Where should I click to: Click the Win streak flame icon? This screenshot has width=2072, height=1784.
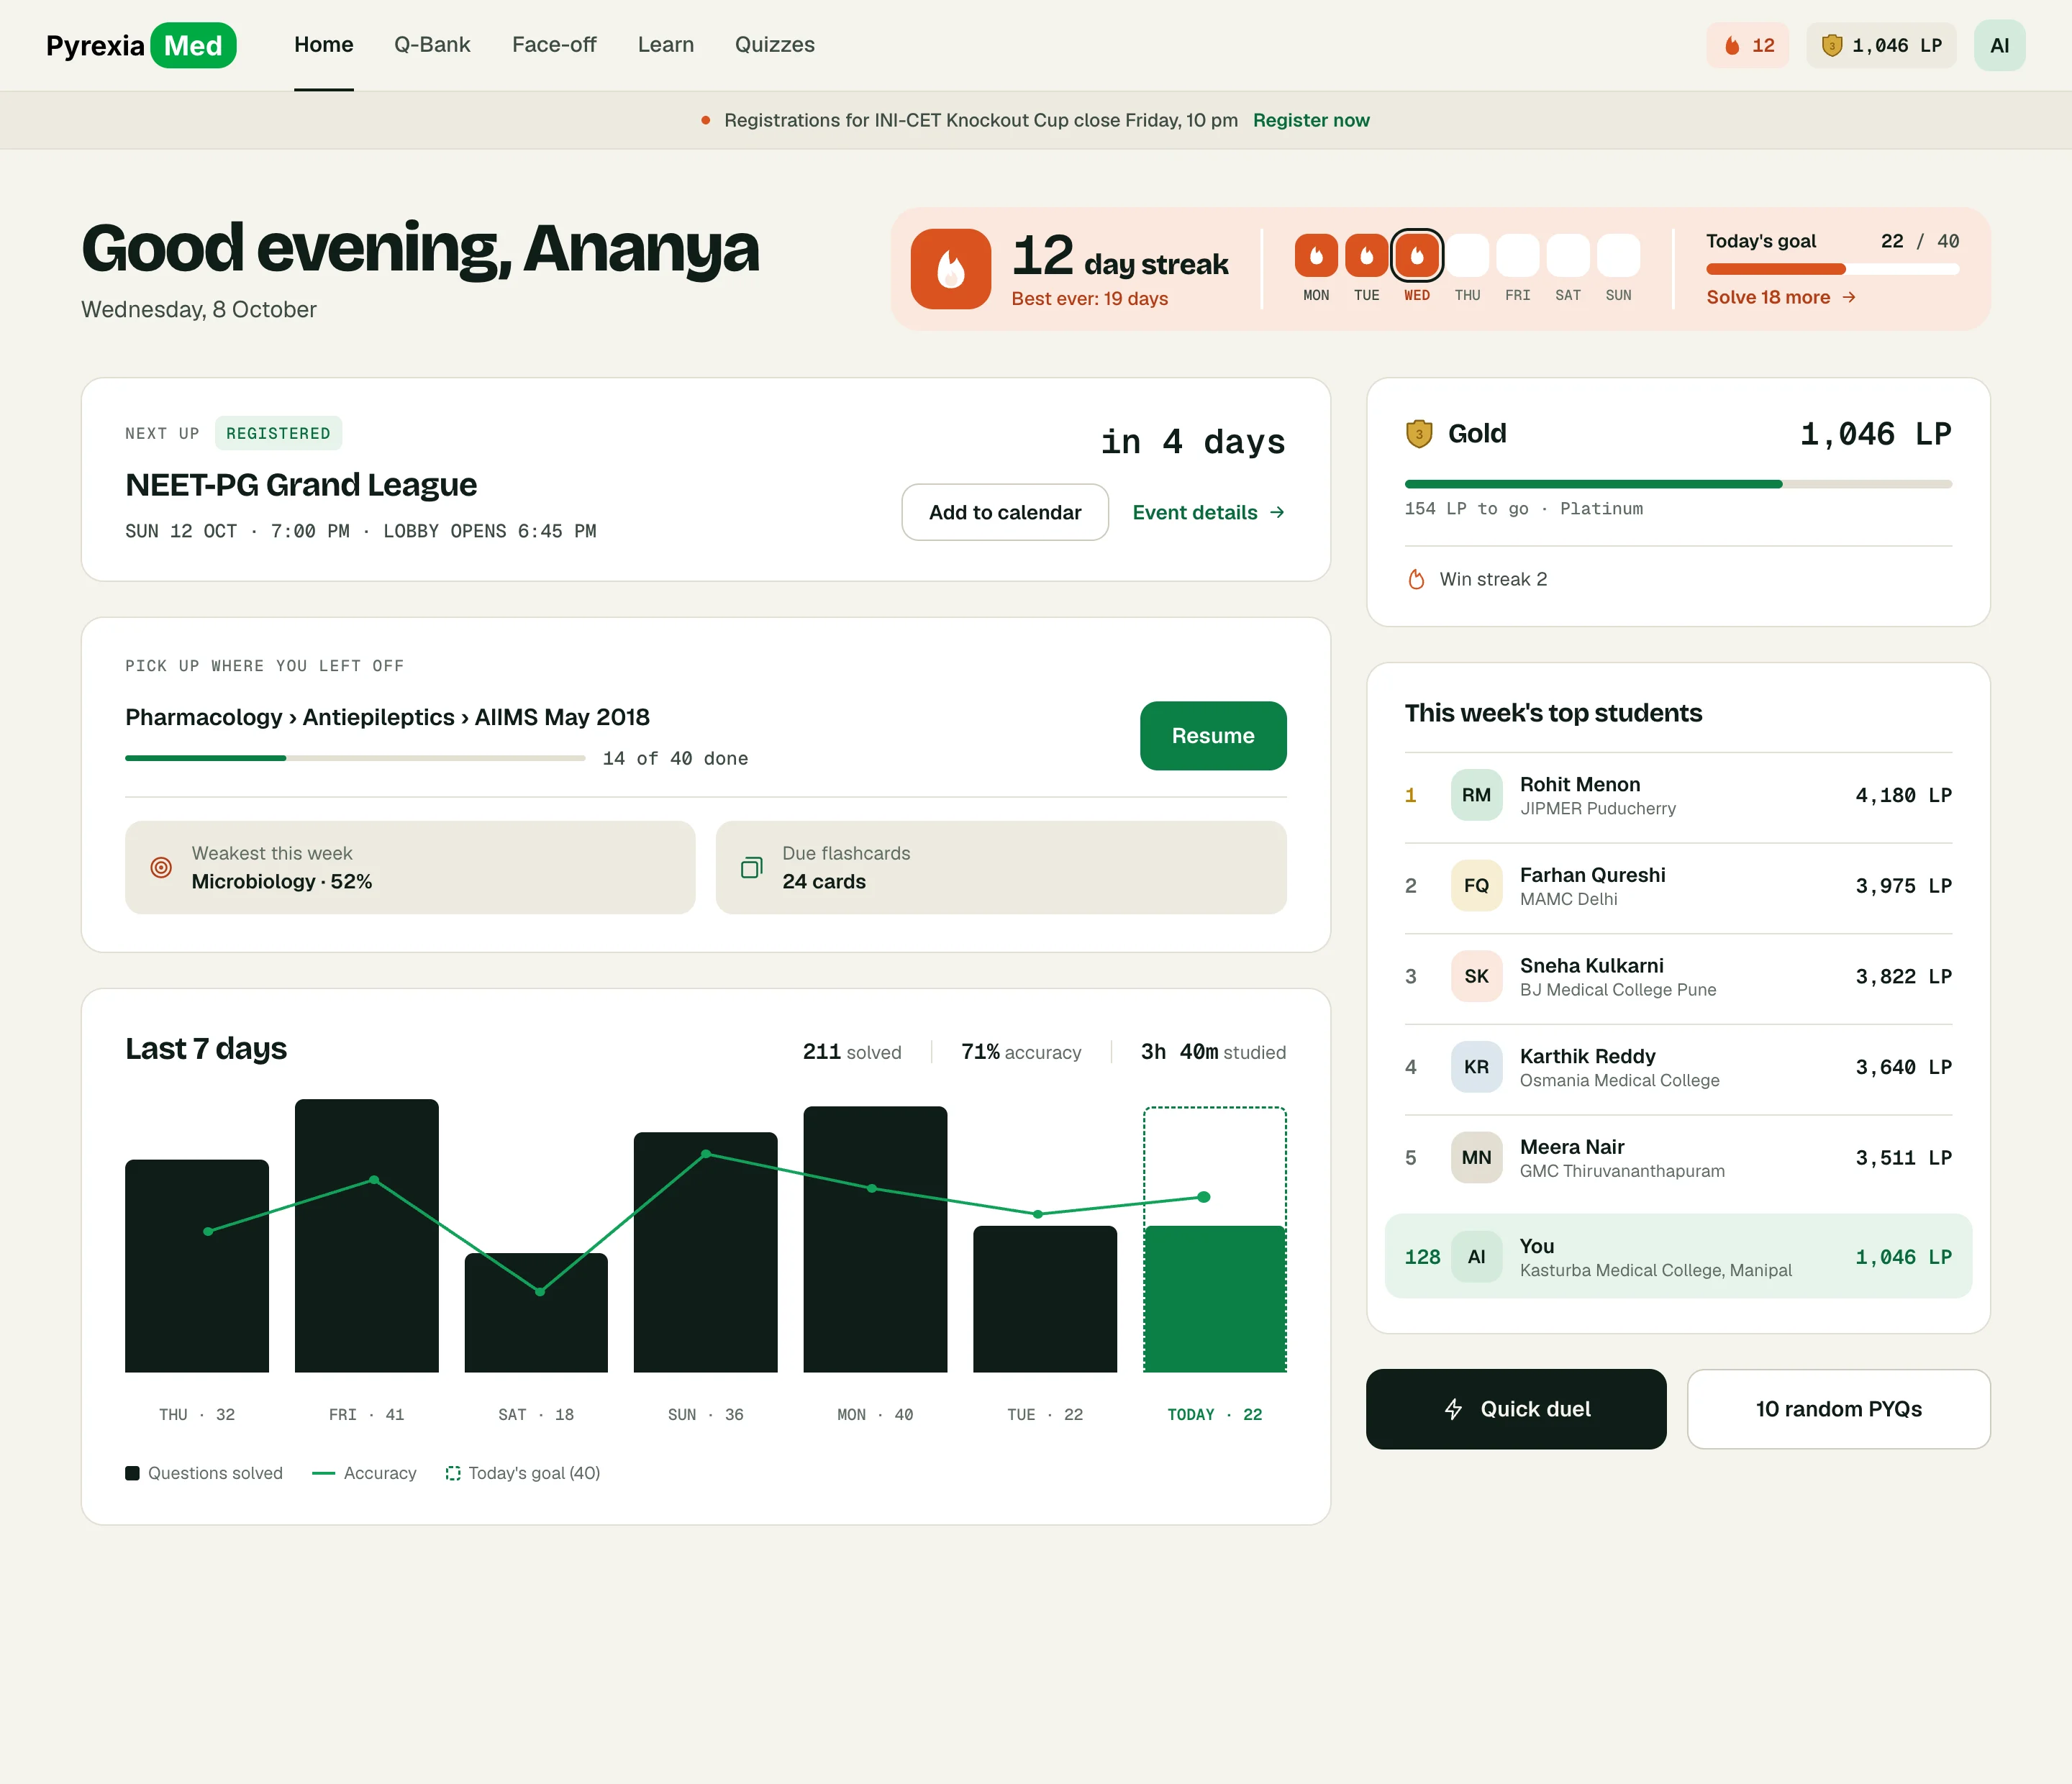coord(1416,579)
